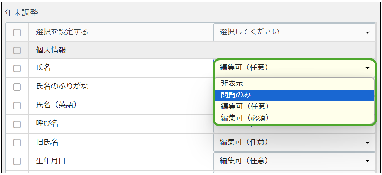The width and height of the screenshot is (382, 175).
Task: Open the 生年月日 permission dropdown
Action: tap(294, 161)
